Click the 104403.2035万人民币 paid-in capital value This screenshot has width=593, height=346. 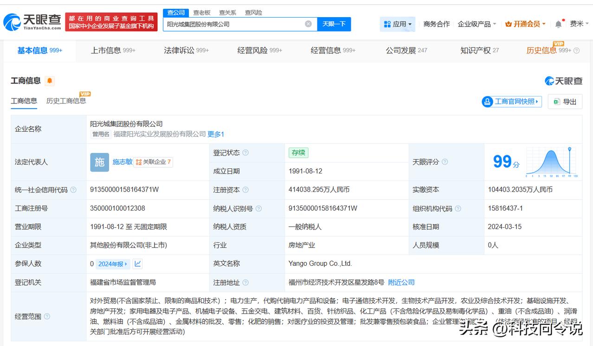pyautogui.click(x=520, y=190)
